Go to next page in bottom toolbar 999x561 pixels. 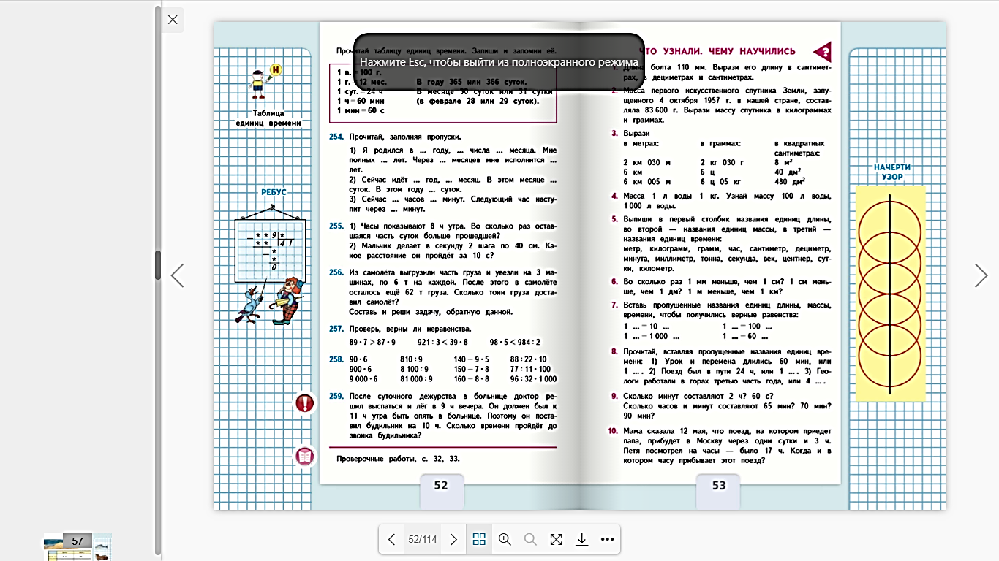tap(453, 540)
